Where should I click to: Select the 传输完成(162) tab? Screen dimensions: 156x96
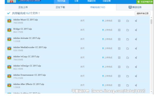[x=98, y=7]
